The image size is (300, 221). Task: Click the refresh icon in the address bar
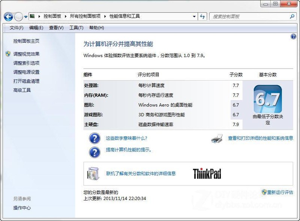202,16
